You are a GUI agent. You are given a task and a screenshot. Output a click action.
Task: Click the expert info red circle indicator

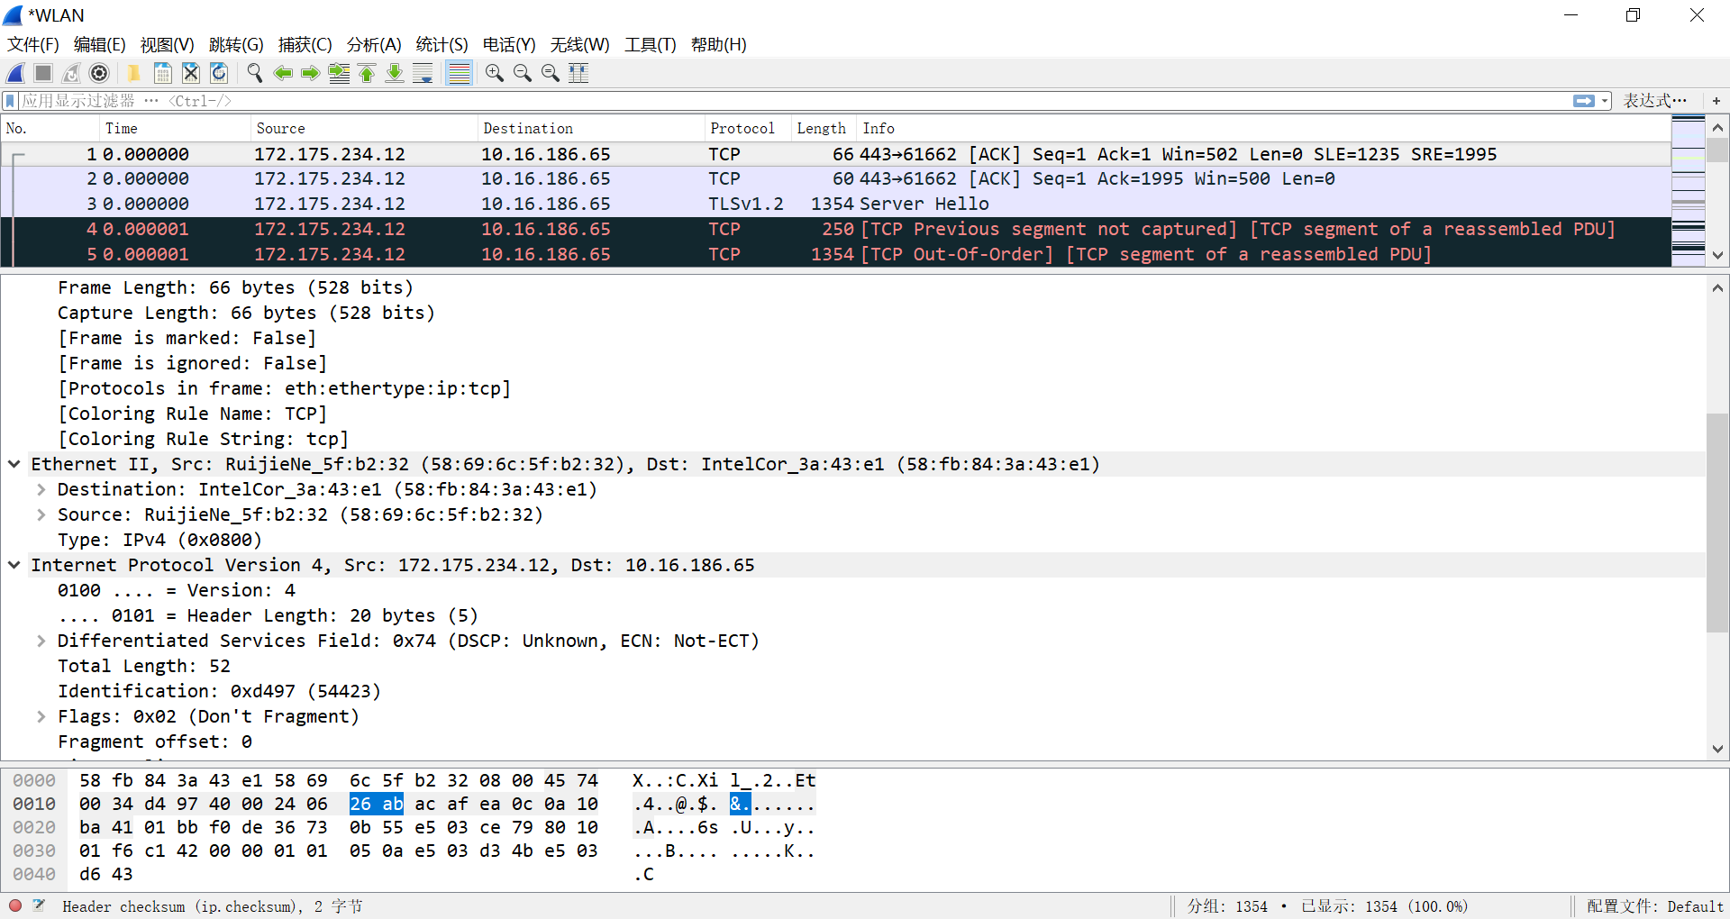tap(15, 905)
